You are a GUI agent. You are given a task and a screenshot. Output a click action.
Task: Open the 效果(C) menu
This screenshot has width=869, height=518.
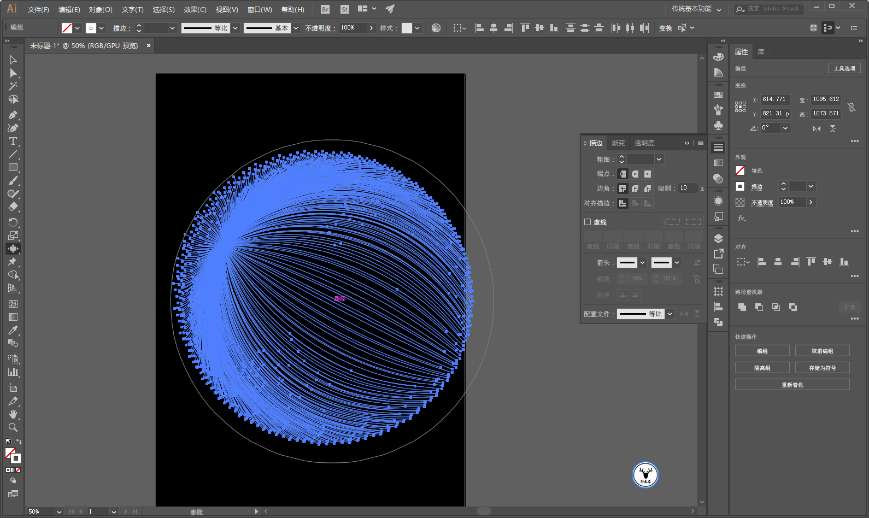(x=195, y=9)
